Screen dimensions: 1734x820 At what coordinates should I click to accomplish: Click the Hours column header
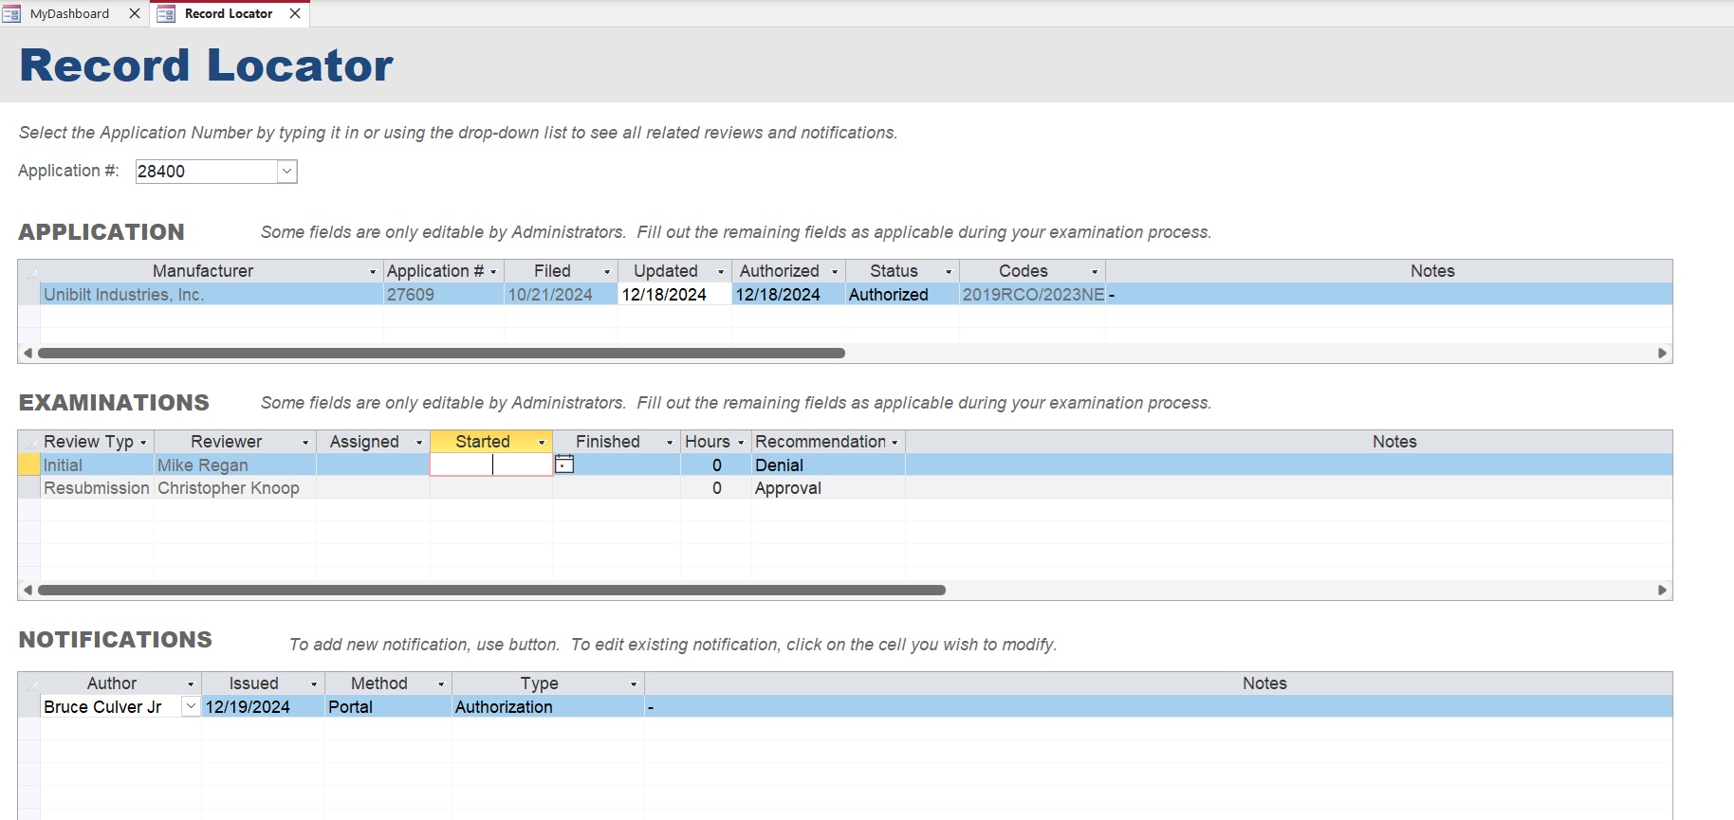click(x=716, y=442)
